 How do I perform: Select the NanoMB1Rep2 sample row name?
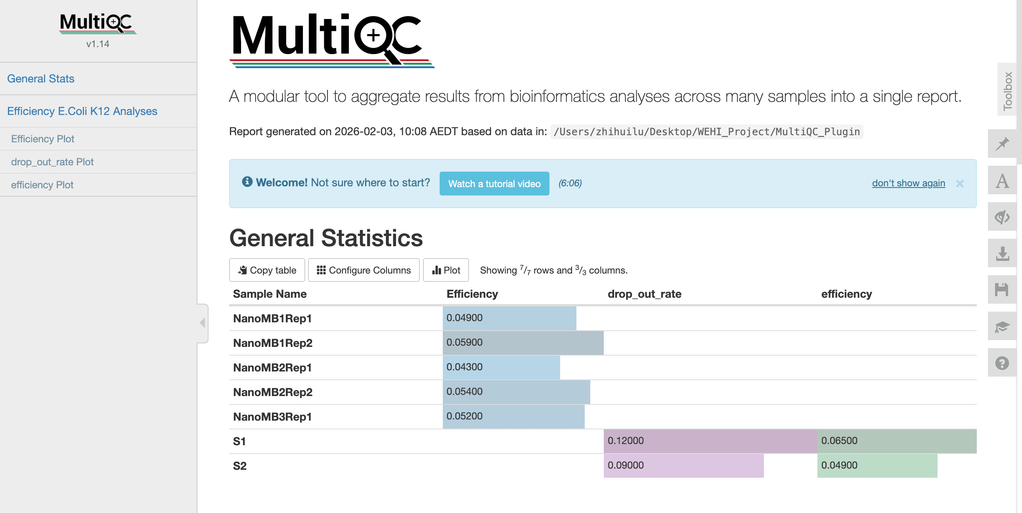coord(273,343)
